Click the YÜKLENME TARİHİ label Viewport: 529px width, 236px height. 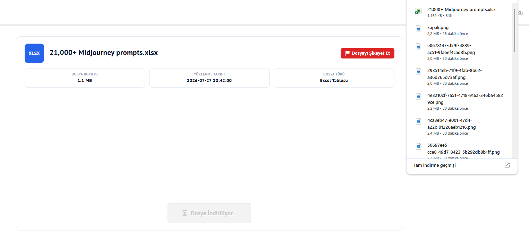209,74
